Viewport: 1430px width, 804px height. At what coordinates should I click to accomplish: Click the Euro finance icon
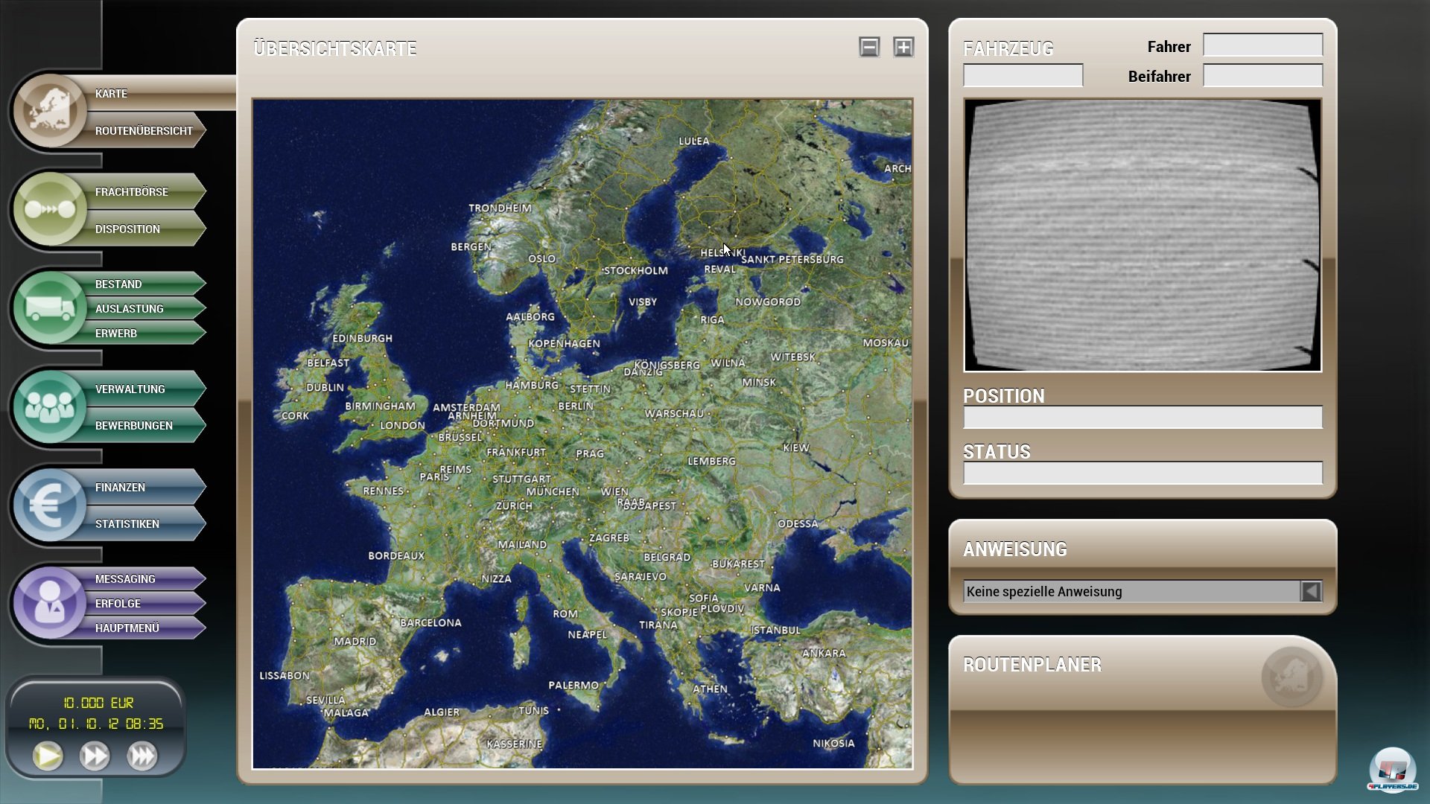(x=49, y=505)
